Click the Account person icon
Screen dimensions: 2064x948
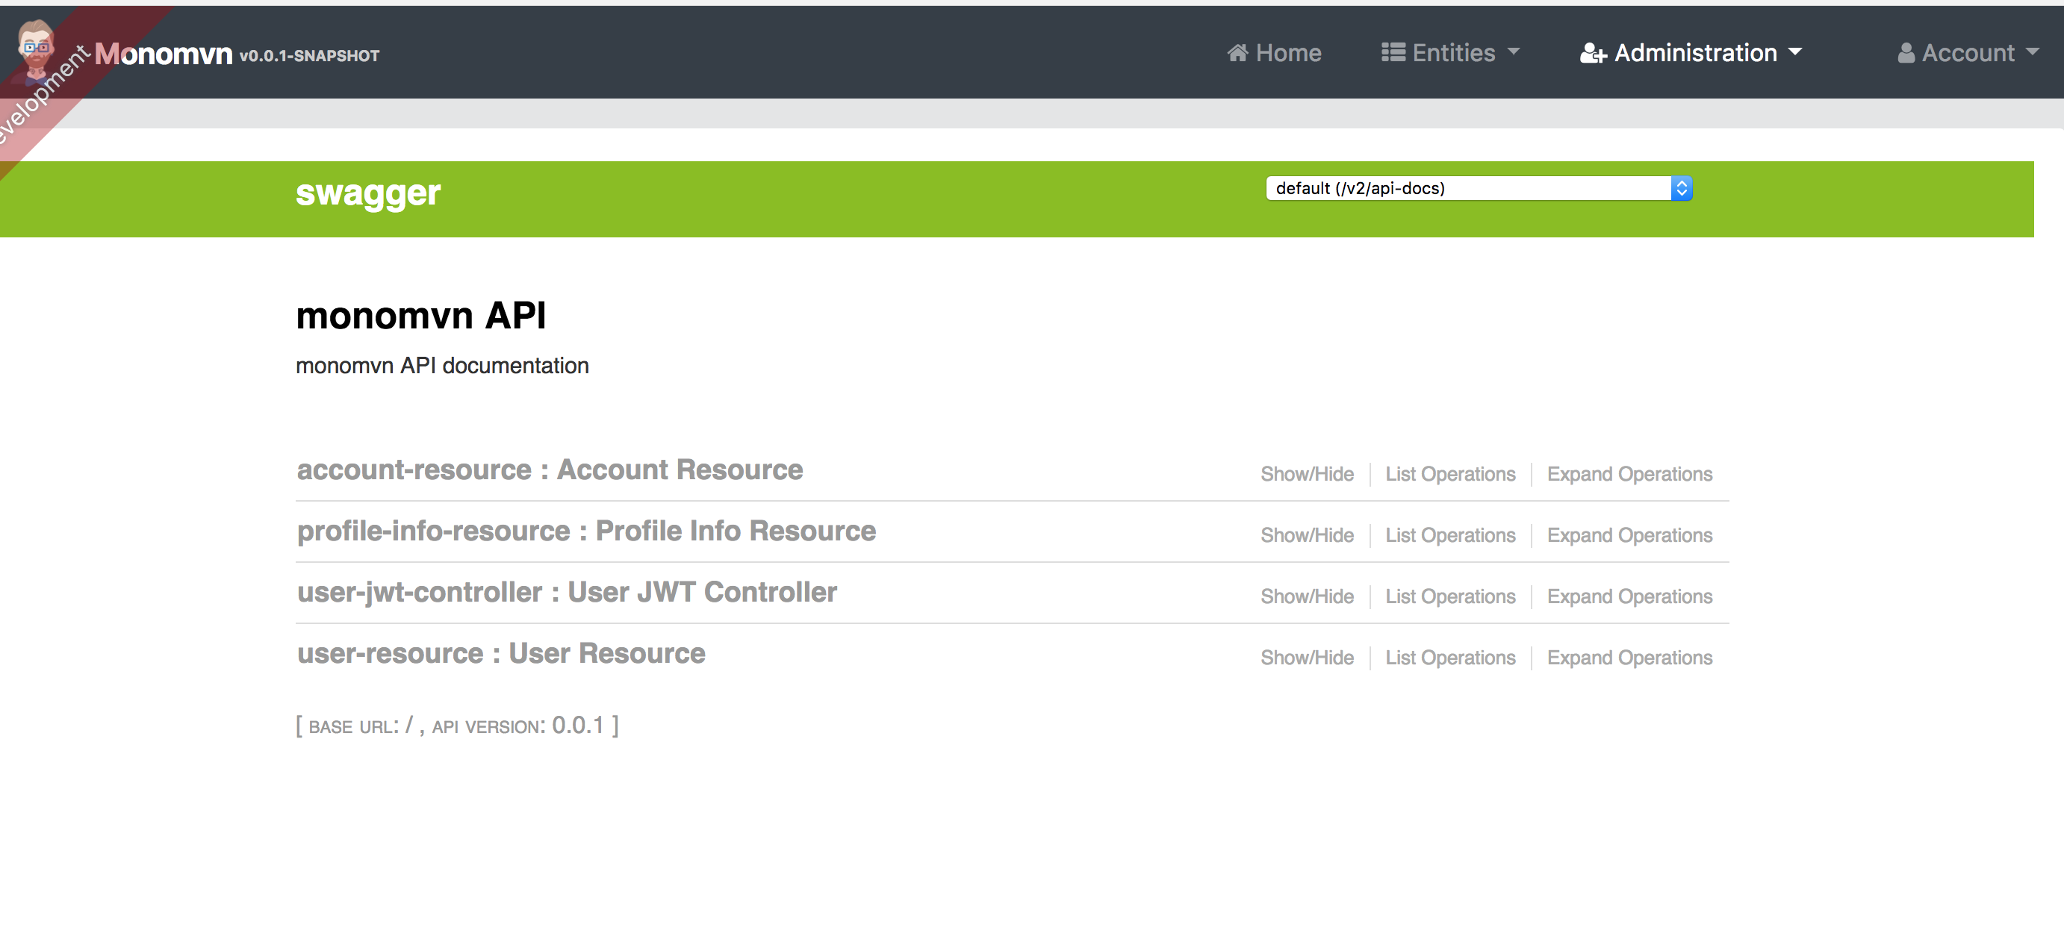tap(1907, 52)
